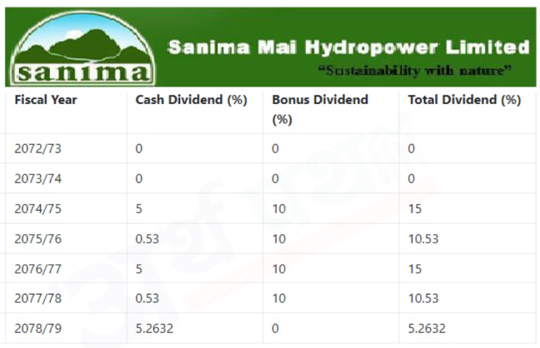The image size is (540, 348).
Task: Click the 2077/78 fiscal year cell
Action: tap(38, 298)
